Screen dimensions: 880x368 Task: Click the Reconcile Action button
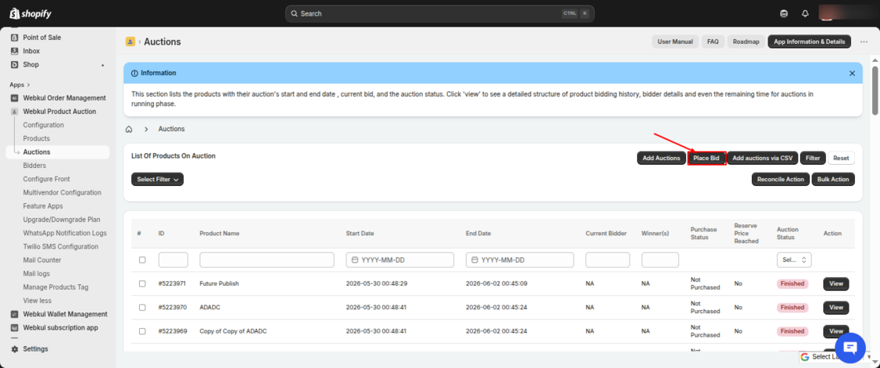(781, 179)
